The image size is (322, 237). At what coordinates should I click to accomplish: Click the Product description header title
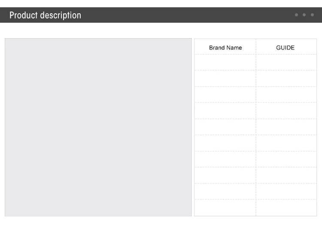coord(45,15)
